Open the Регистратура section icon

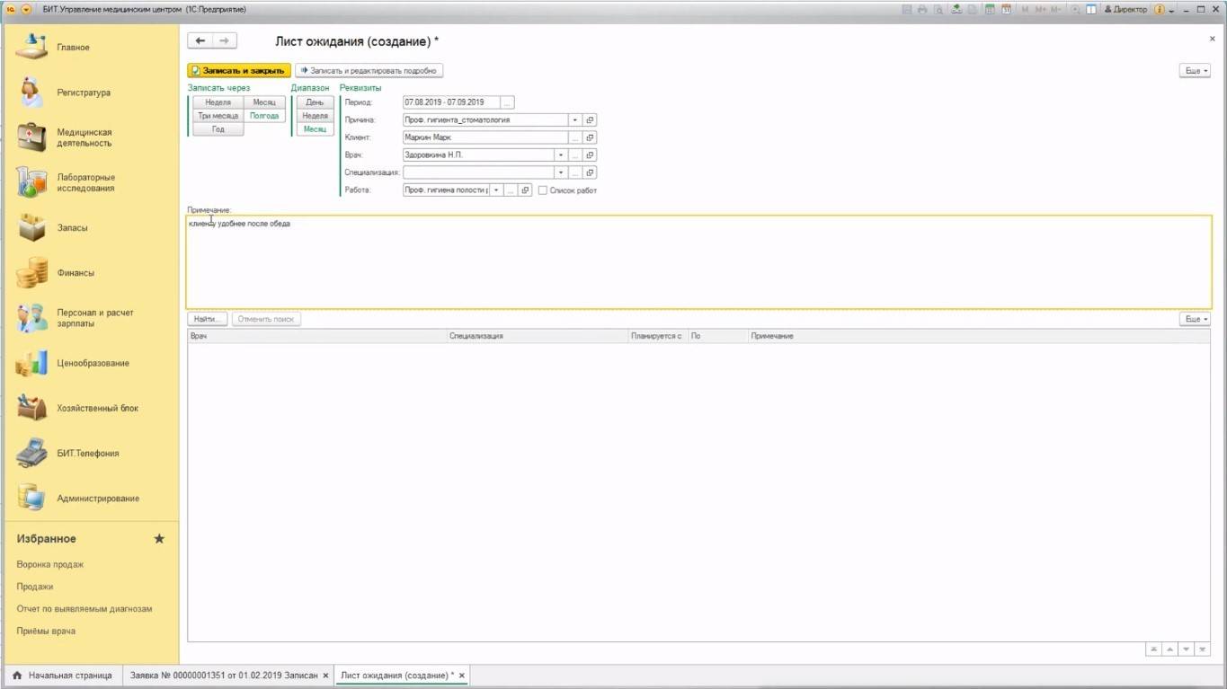coord(31,93)
